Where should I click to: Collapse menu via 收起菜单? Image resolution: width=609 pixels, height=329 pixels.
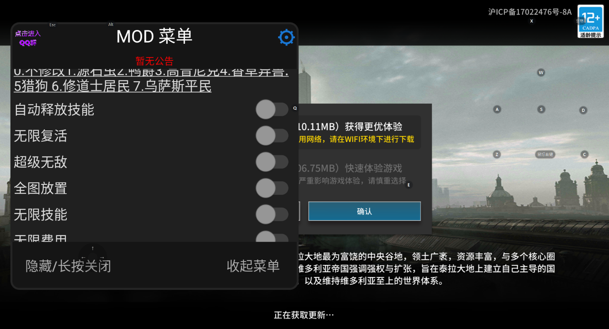253,266
